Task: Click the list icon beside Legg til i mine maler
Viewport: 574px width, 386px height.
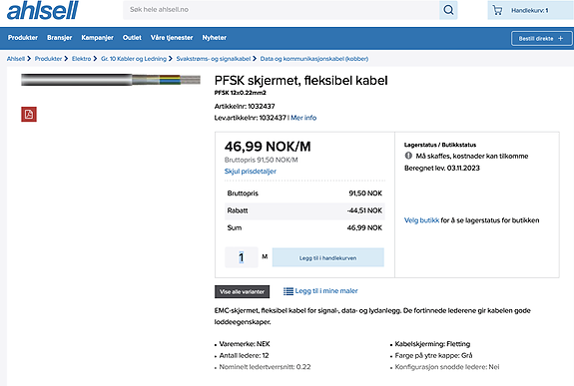Action: pos(288,291)
